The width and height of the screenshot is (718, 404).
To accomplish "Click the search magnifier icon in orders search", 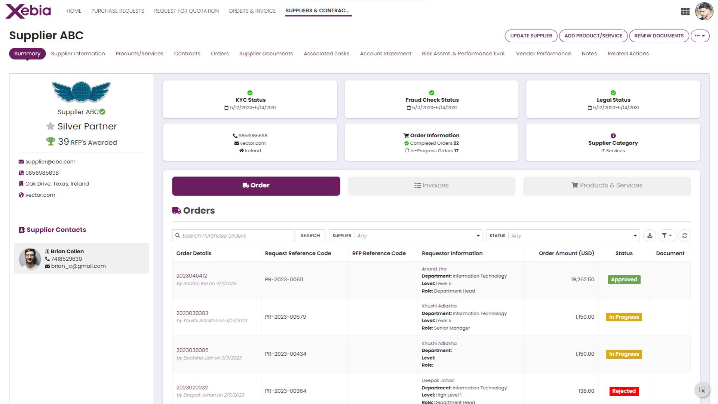I will pos(178,236).
